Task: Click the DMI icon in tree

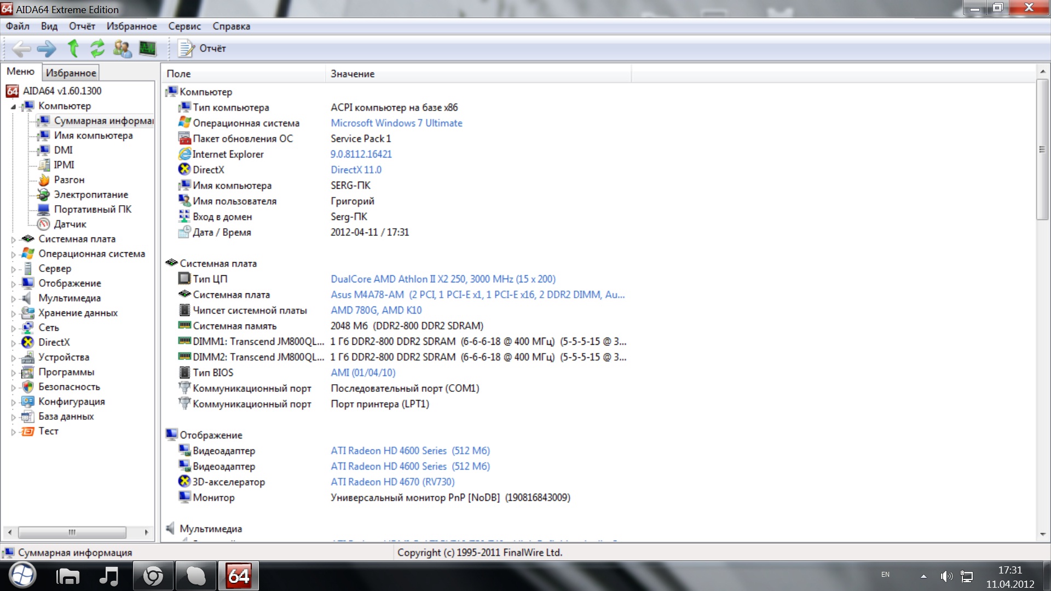Action: point(44,150)
